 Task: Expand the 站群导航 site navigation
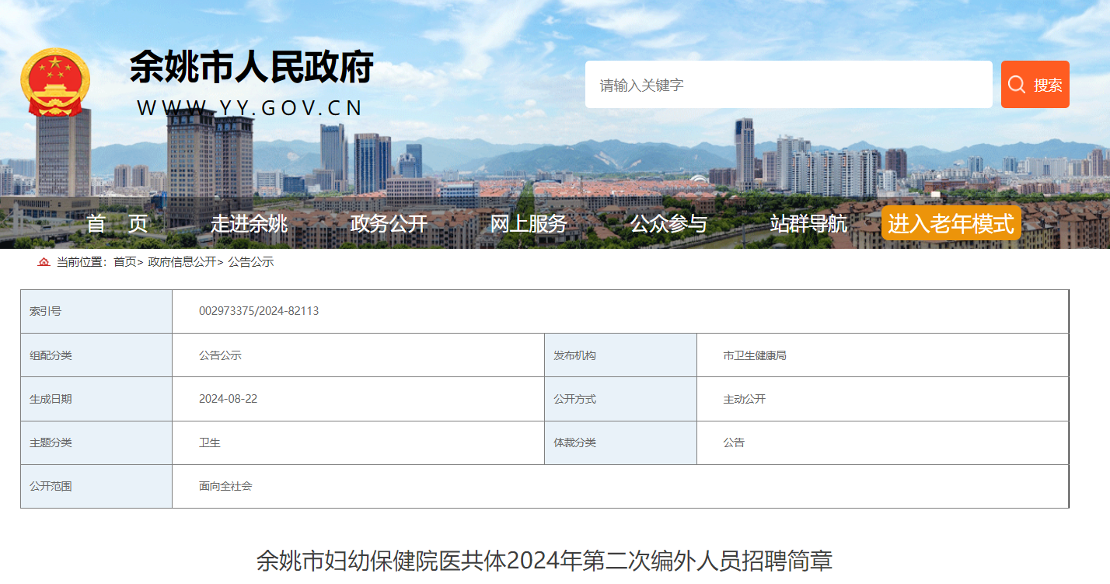[x=808, y=224]
